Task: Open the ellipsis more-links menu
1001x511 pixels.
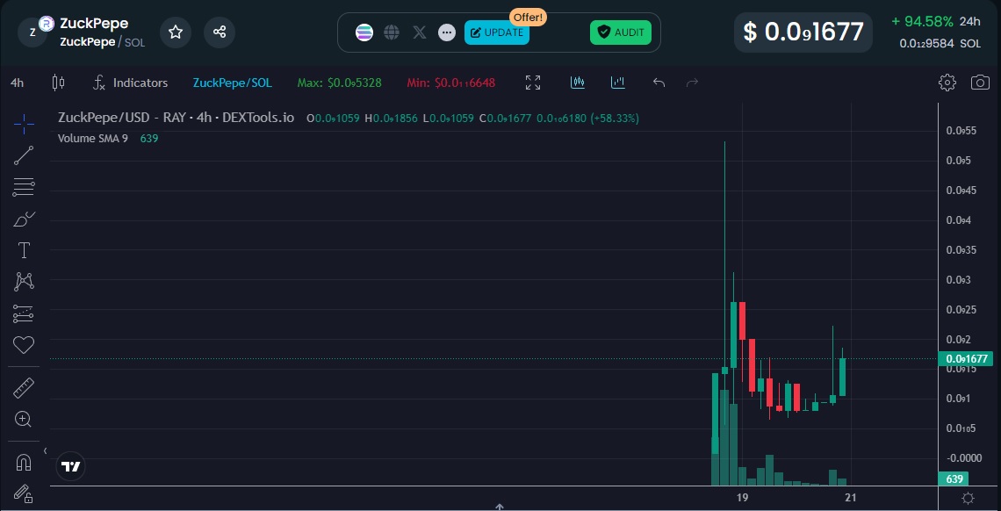Action: coord(447,32)
